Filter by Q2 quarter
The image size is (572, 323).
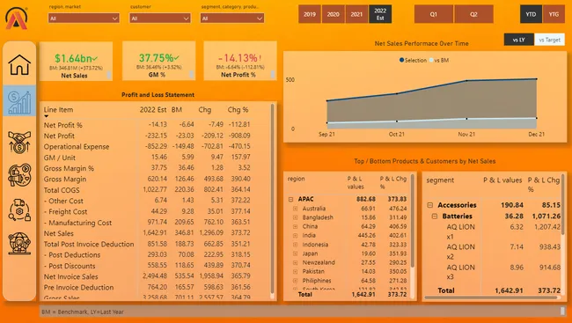(473, 14)
